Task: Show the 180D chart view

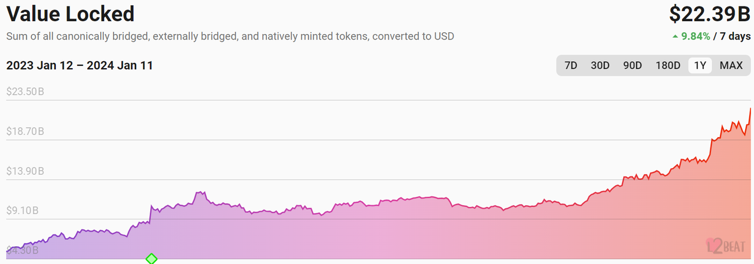Action: [668, 65]
